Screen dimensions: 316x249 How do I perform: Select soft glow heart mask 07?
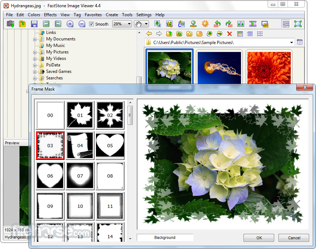(80, 176)
